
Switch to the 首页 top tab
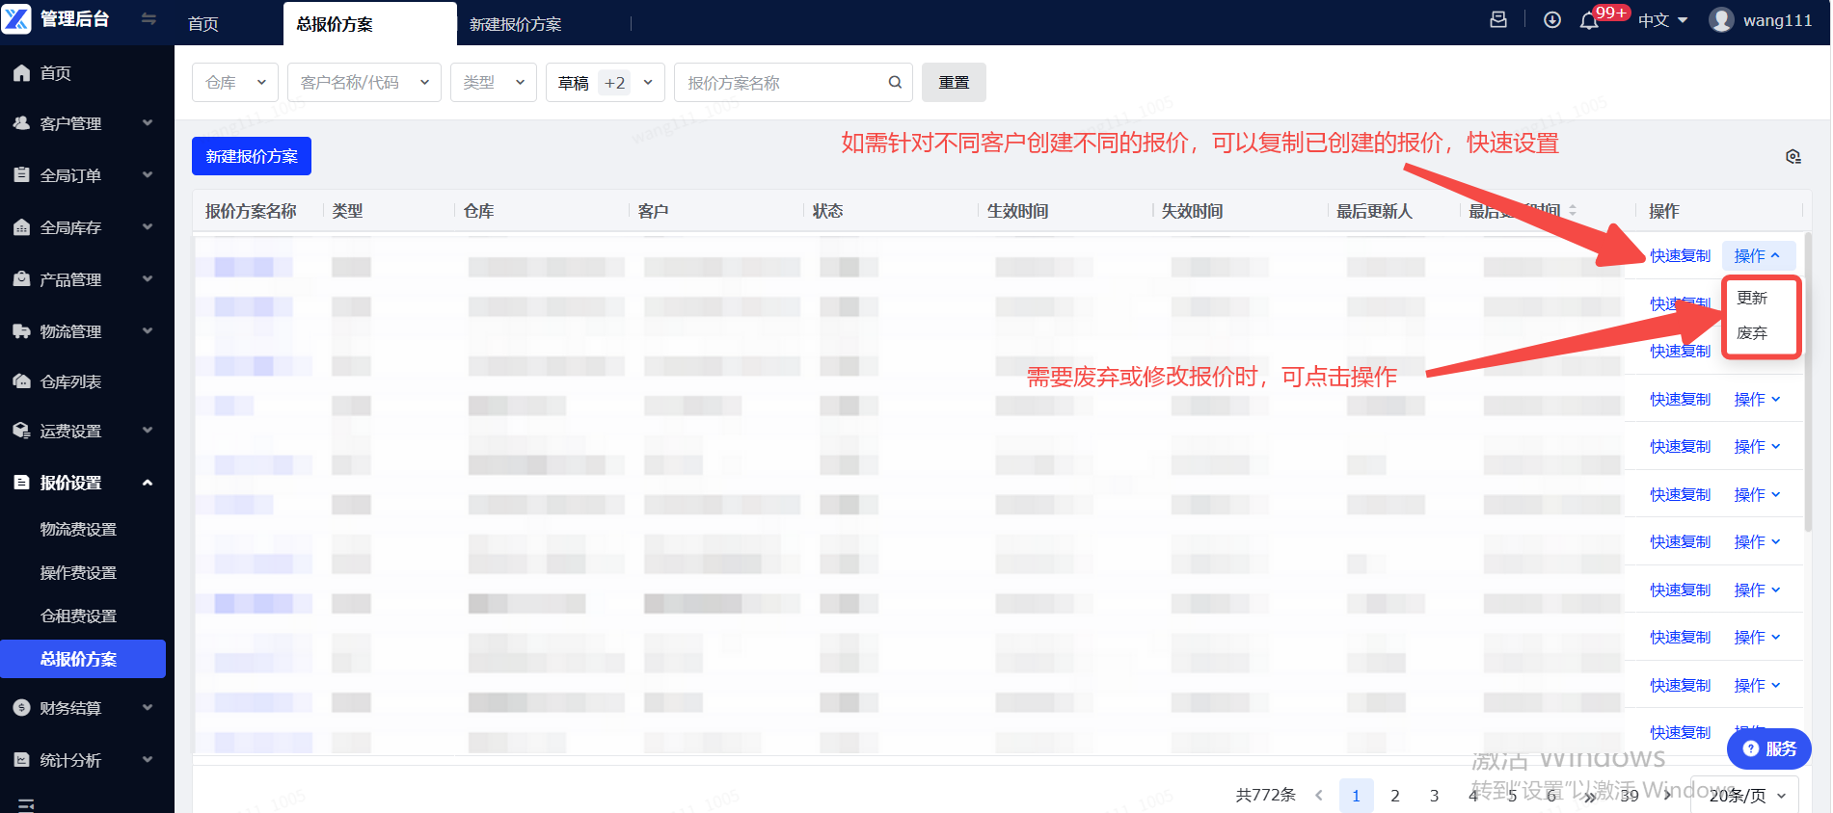coord(203,24)
